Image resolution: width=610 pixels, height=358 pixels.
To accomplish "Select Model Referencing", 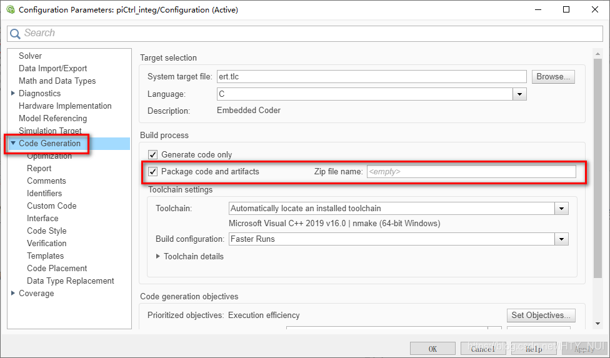I will 52,118.
